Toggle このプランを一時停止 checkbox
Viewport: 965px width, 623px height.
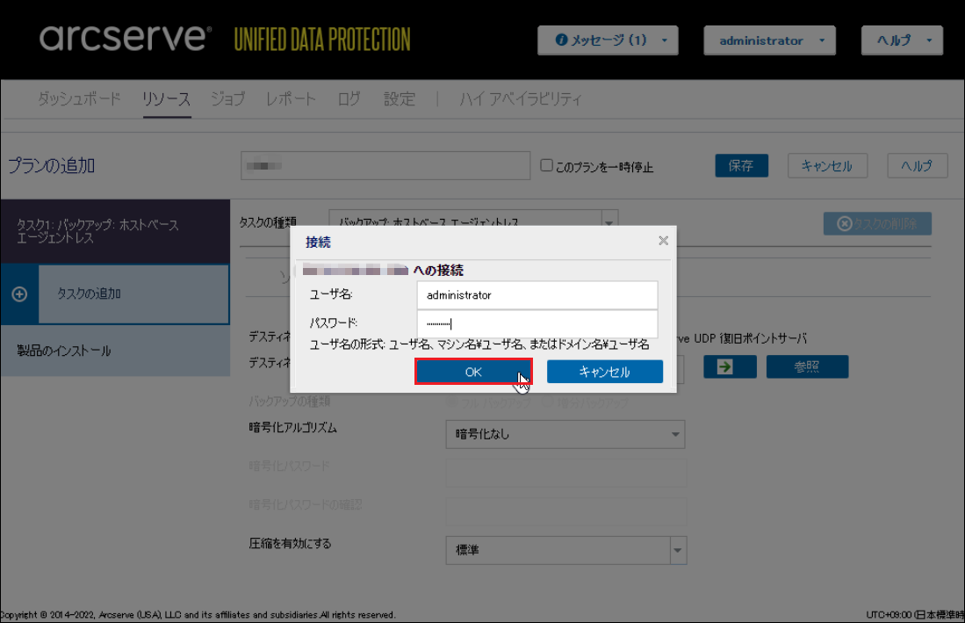[x=546, y=165]
